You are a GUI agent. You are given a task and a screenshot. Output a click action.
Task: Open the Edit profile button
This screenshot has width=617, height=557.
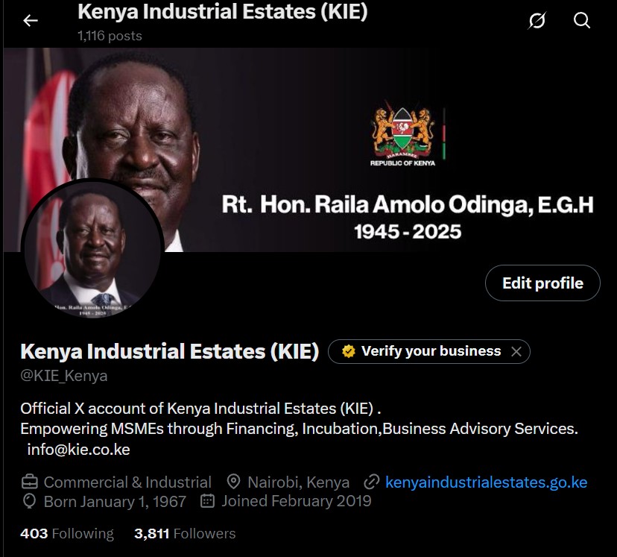click(542, 283)
